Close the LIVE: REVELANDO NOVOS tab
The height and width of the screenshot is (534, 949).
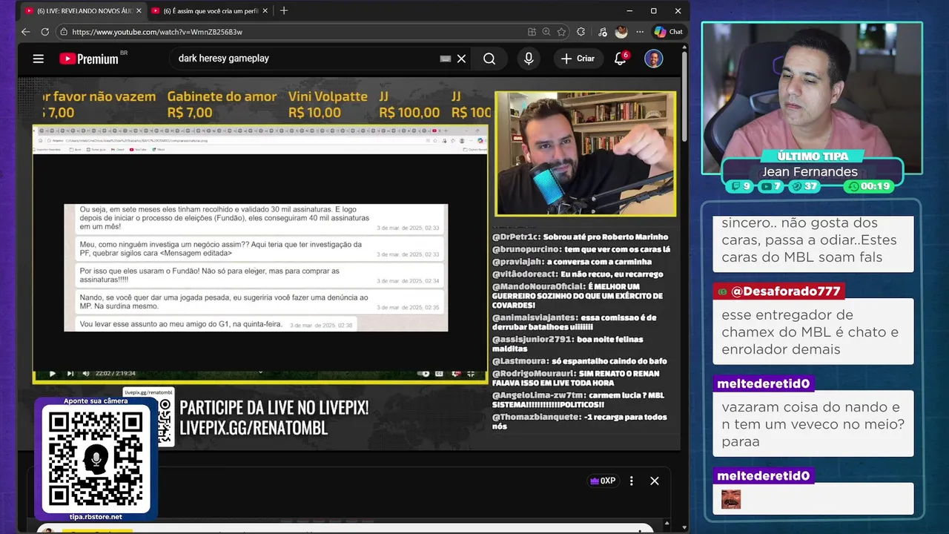[138, 11]
